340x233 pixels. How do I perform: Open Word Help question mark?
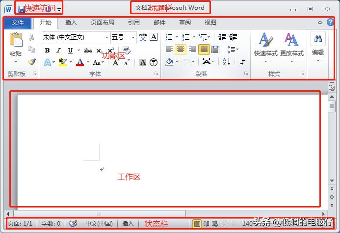(x=330, y=22)
